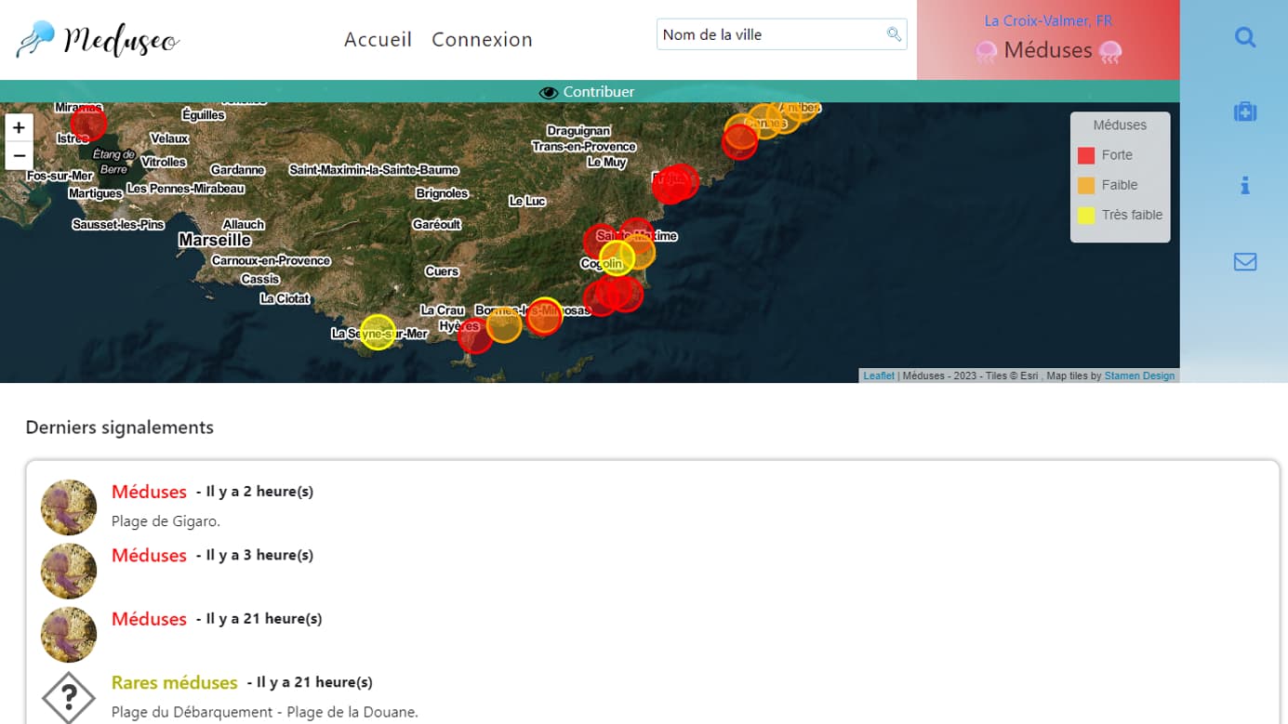Zoom in on the map
1288x724 pixels.
click(x=19, y=128)
